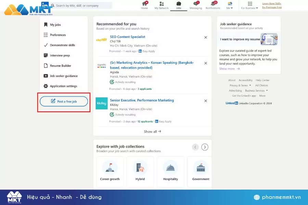
Task: Open the Messaging icon
Action: click(196, 5)
